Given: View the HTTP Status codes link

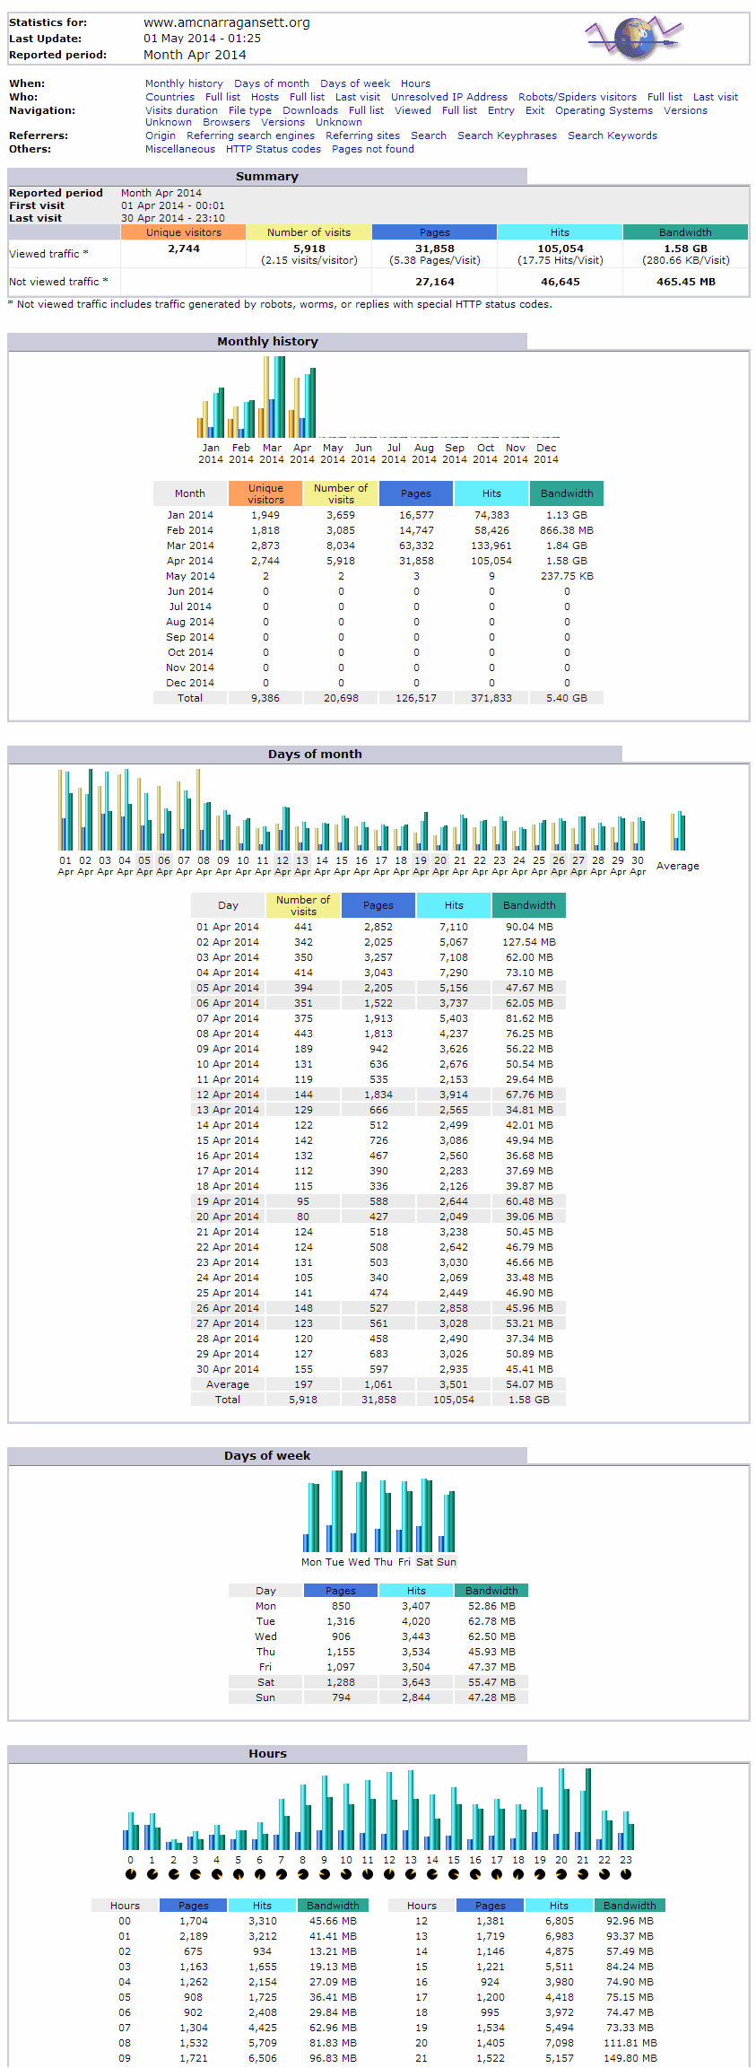Looking at the screenshot, I should [273, 149].
